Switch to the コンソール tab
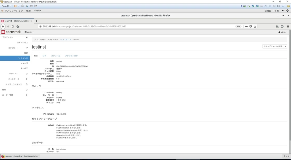Viewport: 291px width, 160px height. 55,56
